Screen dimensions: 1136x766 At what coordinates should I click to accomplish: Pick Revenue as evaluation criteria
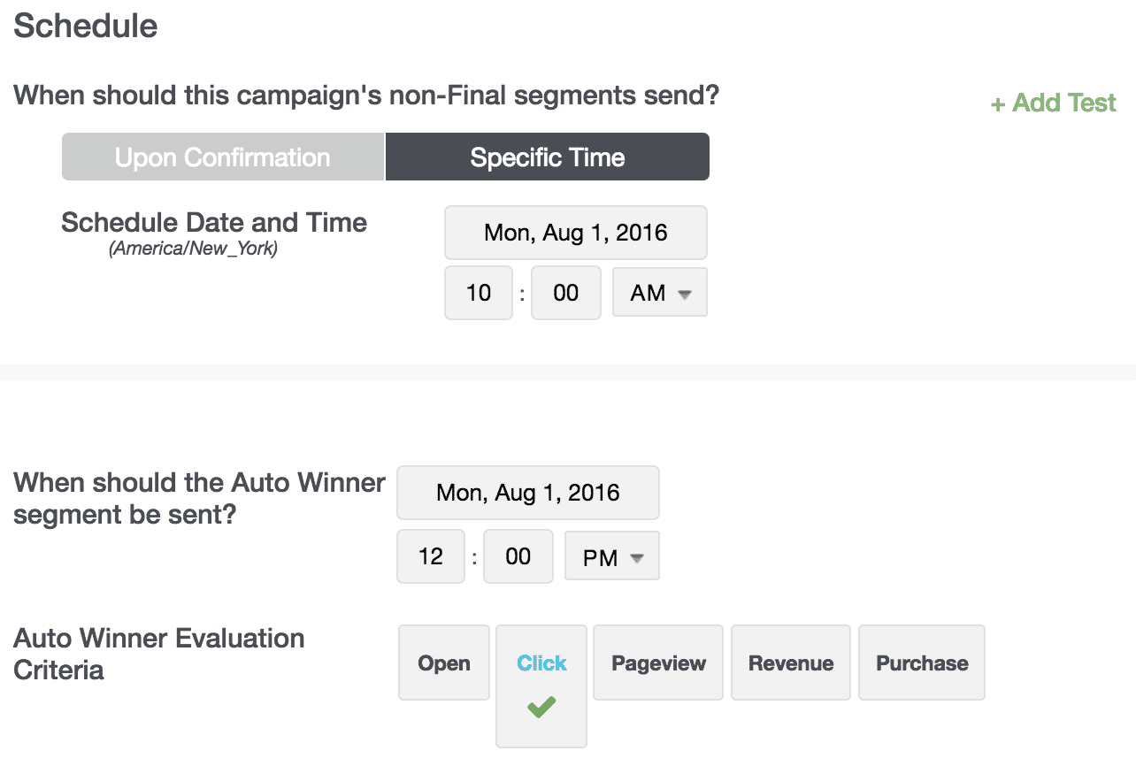pos(791,663)
